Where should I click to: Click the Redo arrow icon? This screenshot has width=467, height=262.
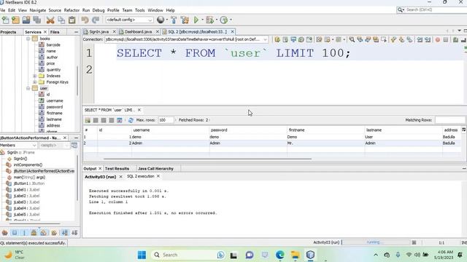coord(96,20)
